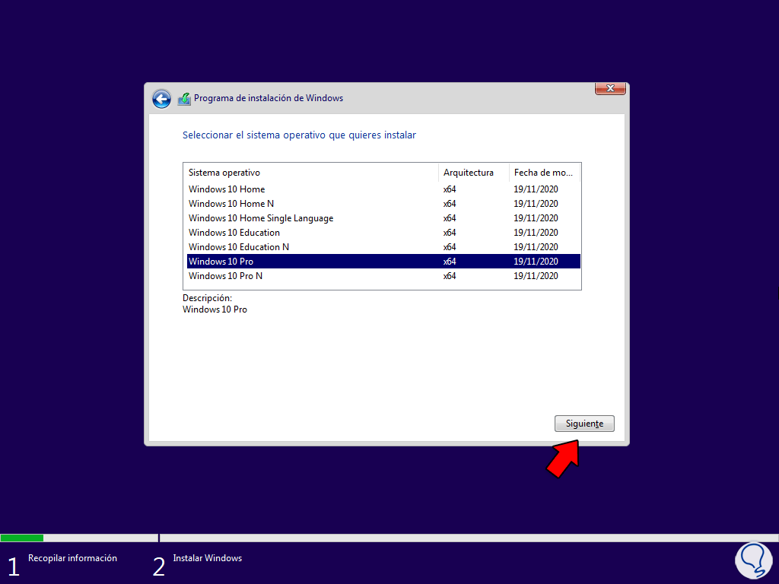Click the Descripción label below the list
The width and height of the screenshot is (779, 584).
point(207,298)
